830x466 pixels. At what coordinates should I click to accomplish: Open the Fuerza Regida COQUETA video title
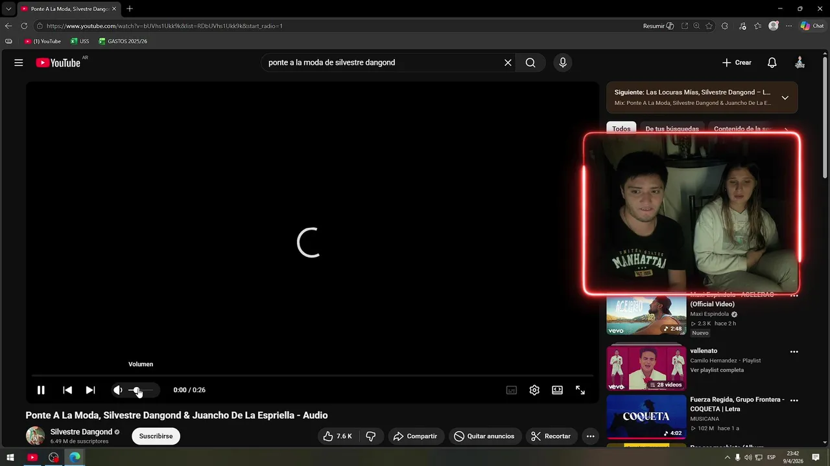[737, 405]
